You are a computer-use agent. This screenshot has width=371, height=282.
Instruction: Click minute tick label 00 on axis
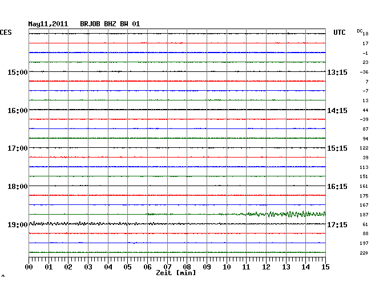tap(29, 267)
